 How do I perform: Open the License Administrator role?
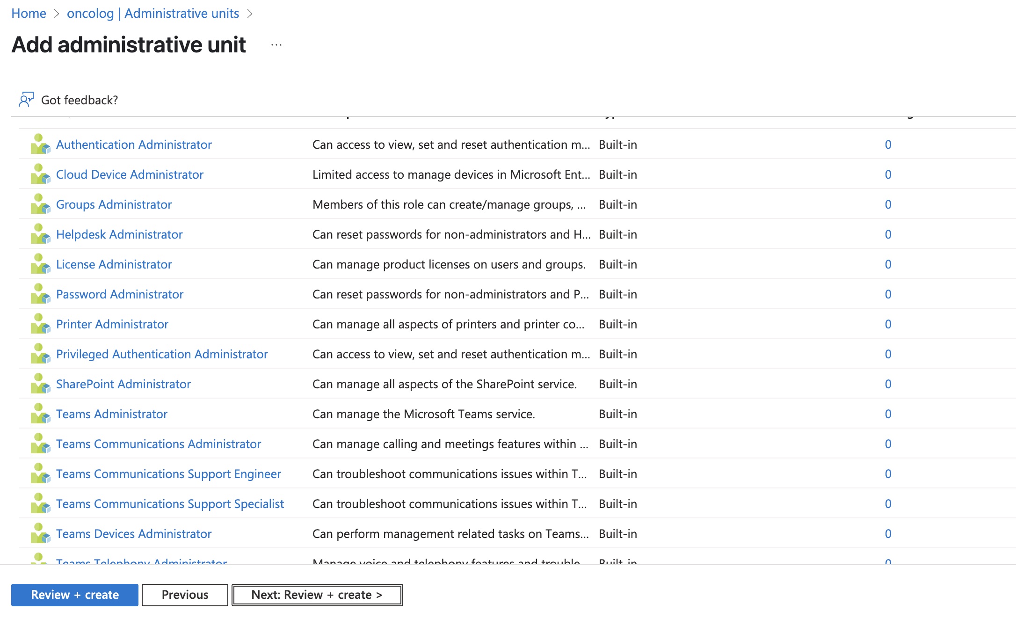(114, 264)
